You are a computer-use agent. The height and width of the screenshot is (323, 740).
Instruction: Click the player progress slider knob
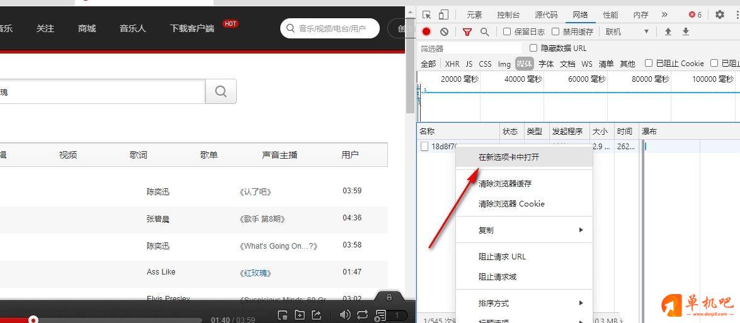(x=33, y=320)
